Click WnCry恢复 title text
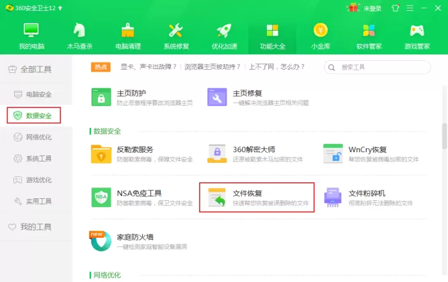Image resolution: width=448 pixels, height=282 pixels. point(367,150)
